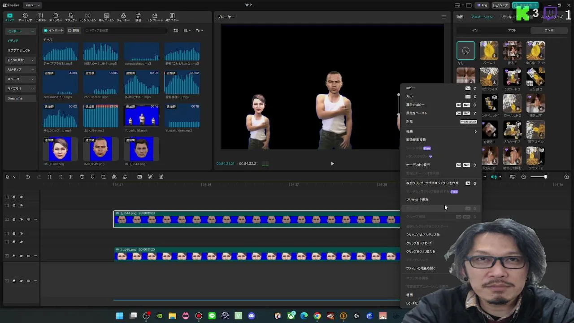
Task: Switch to the イン animation tab
Action: pos(475,30)
